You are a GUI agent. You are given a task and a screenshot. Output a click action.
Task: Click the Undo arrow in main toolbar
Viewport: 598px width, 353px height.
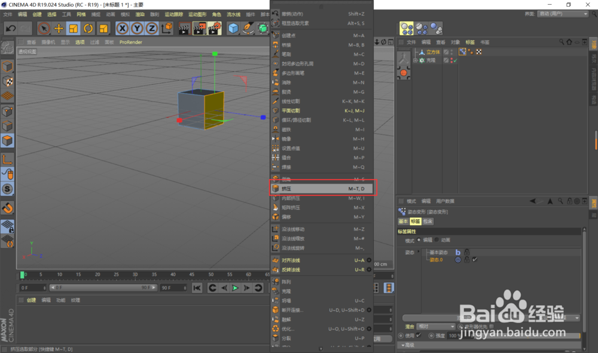tap(11, 28)
